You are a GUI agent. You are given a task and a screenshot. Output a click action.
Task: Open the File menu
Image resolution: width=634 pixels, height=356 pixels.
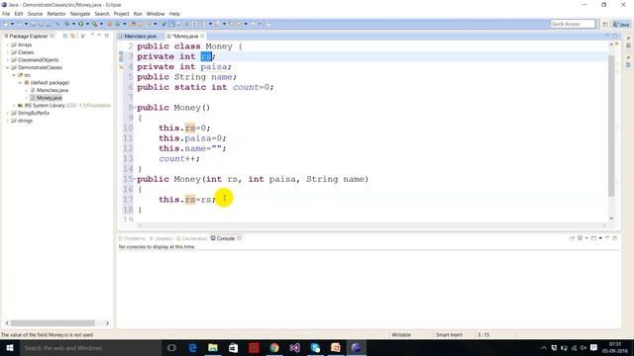click(x=6, y=14)
